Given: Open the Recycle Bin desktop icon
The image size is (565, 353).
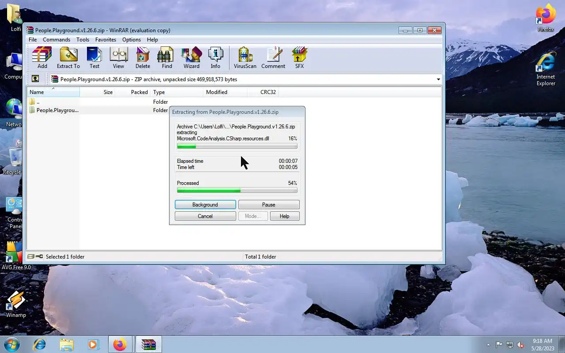Looking at the screenshot, I should 13,161.
